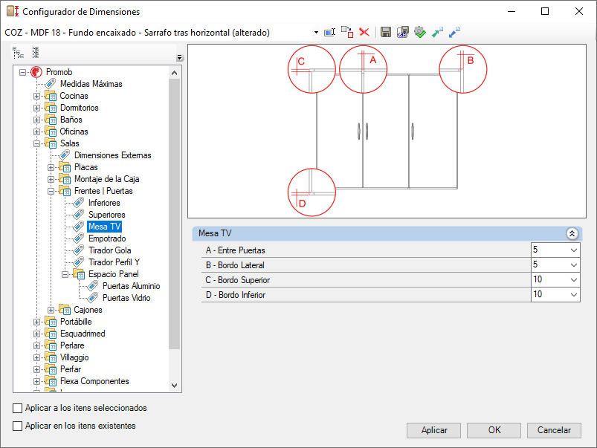Confirm with the OK button
Viewport: 597px width, 448px height.
tap(494, 430)
